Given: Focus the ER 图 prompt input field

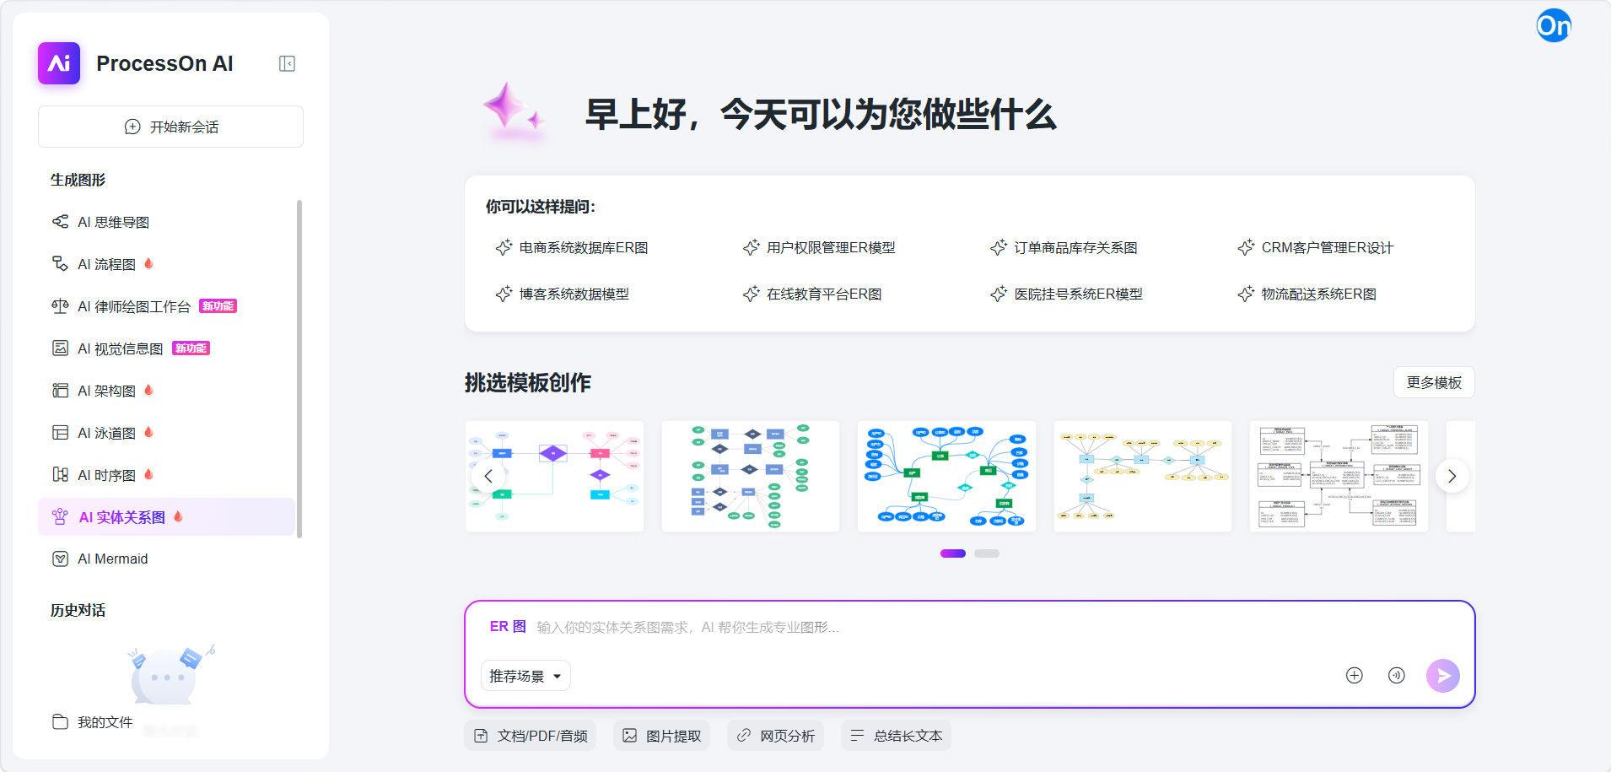Looking at the screenshot, I should pos(970,627).
